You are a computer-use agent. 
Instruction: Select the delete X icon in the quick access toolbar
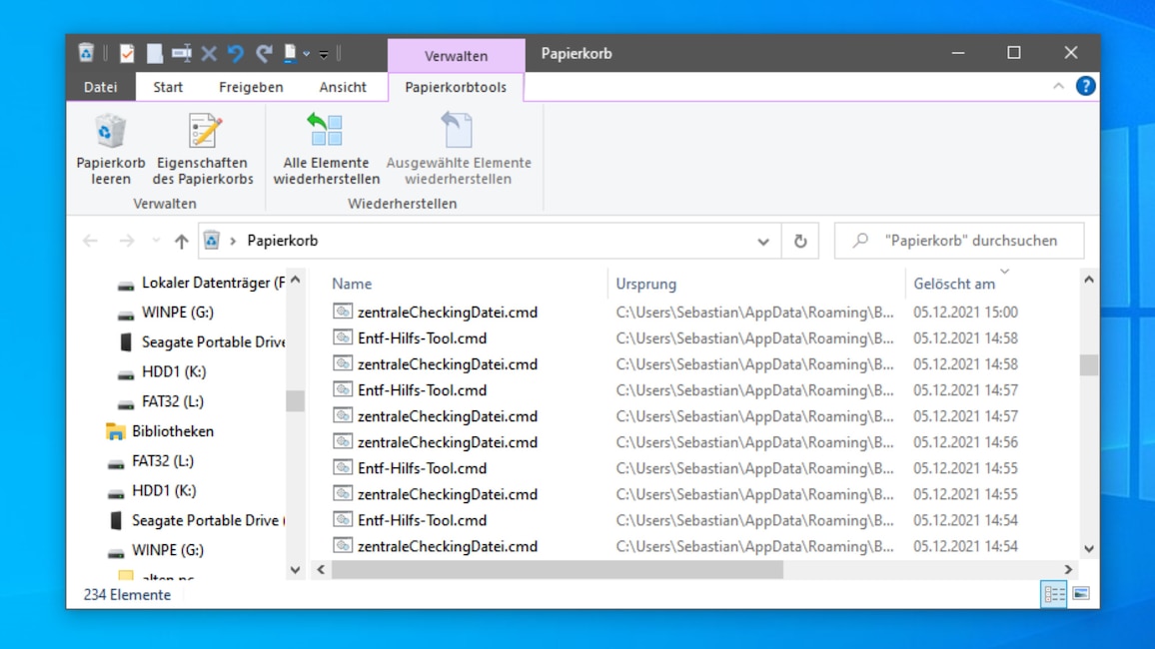pyautogui.click(x=210, y=54)
